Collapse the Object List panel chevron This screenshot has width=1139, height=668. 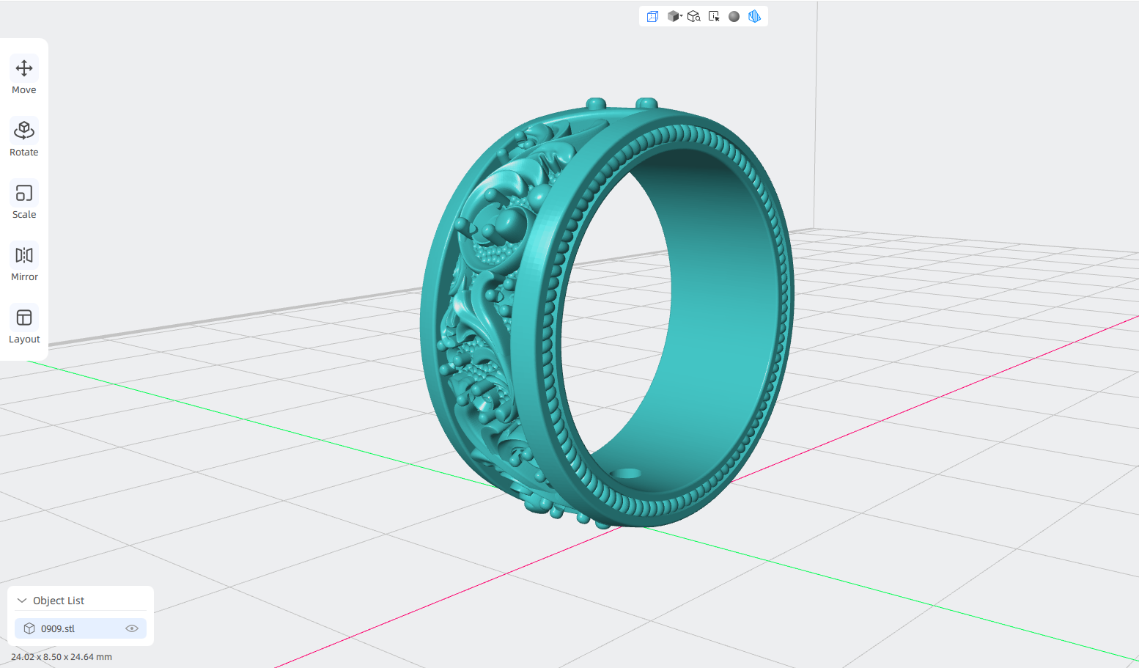[22, 601]
